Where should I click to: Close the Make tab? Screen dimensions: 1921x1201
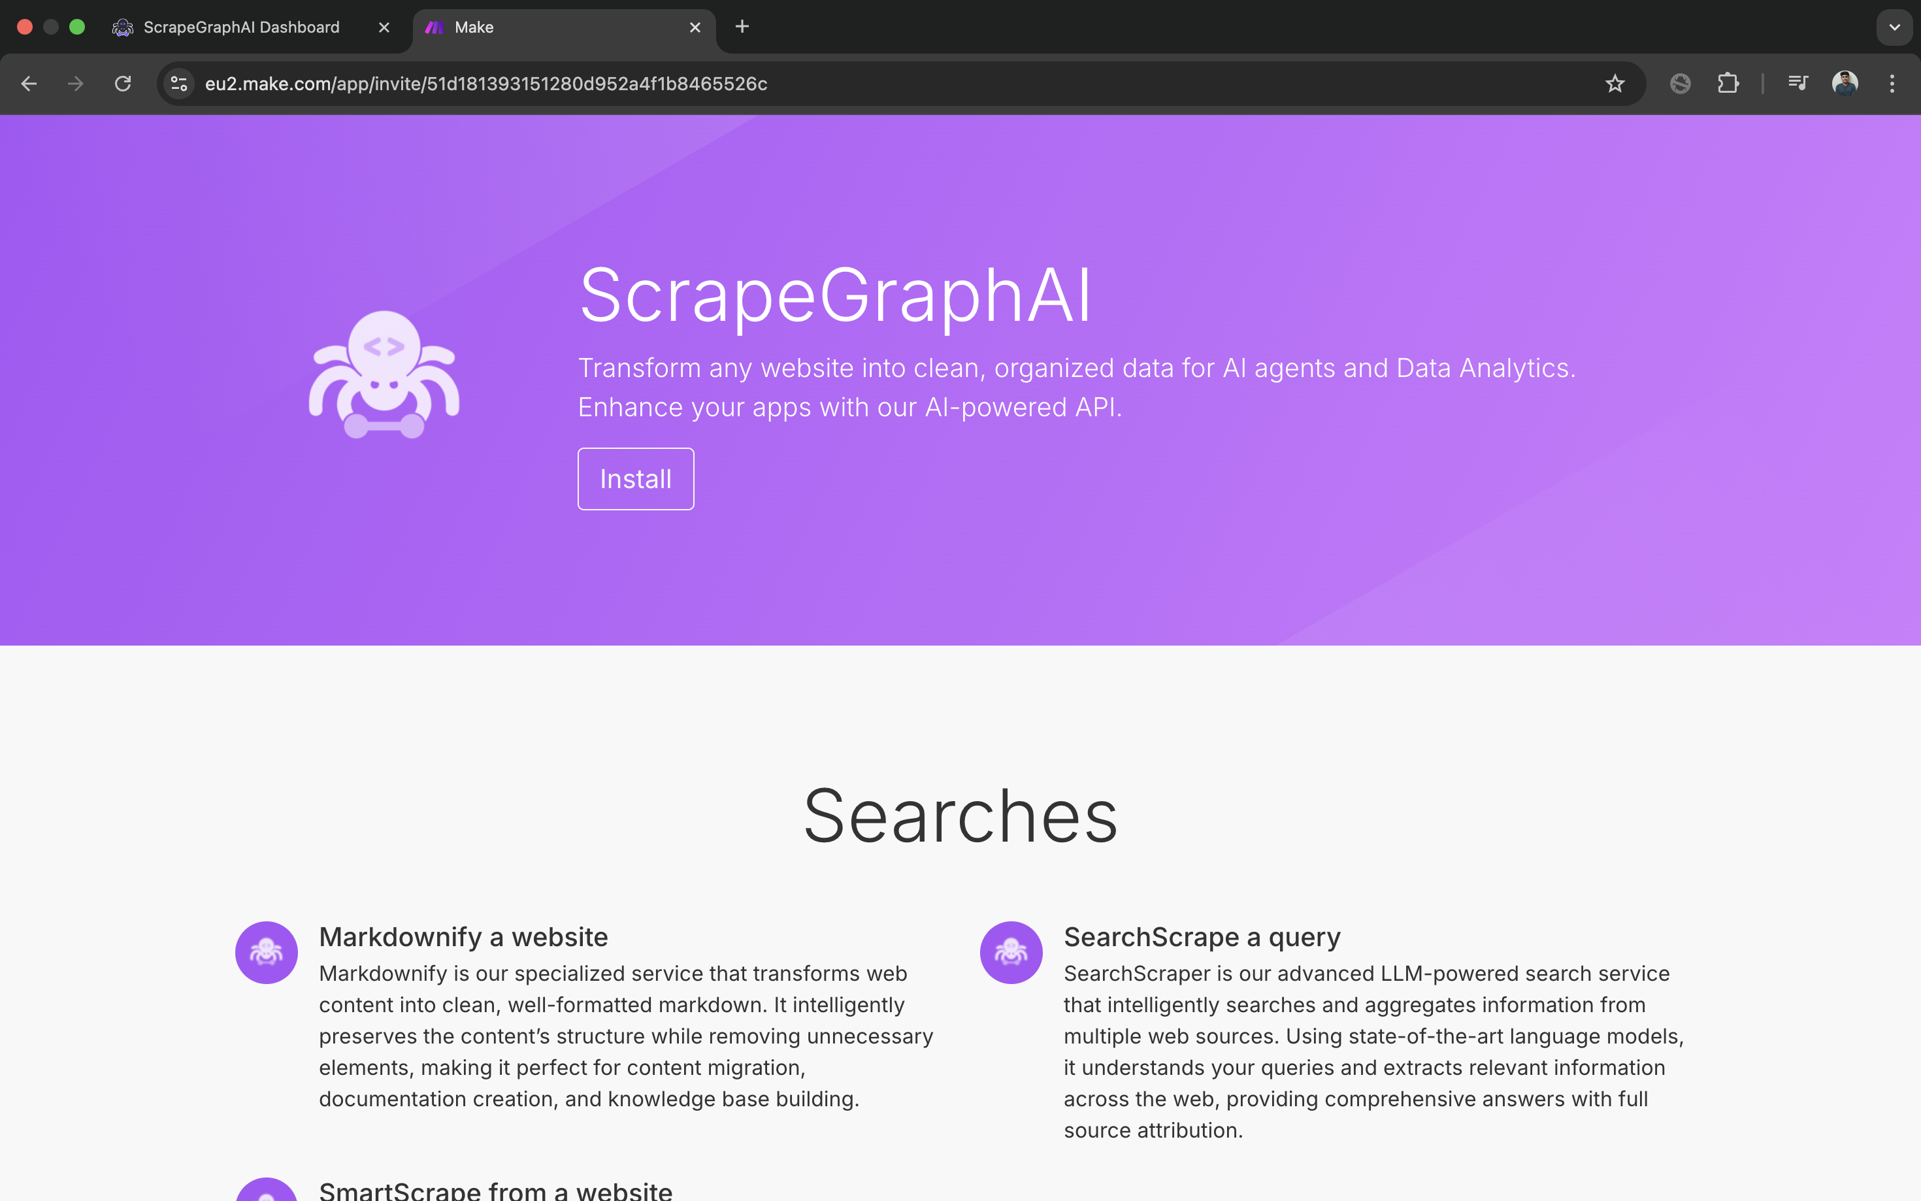pos(695,27)
